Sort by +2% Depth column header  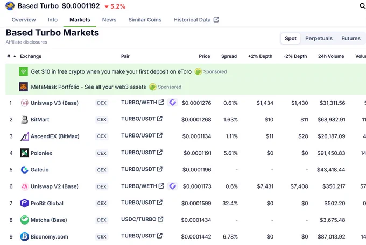click(261, 56)
